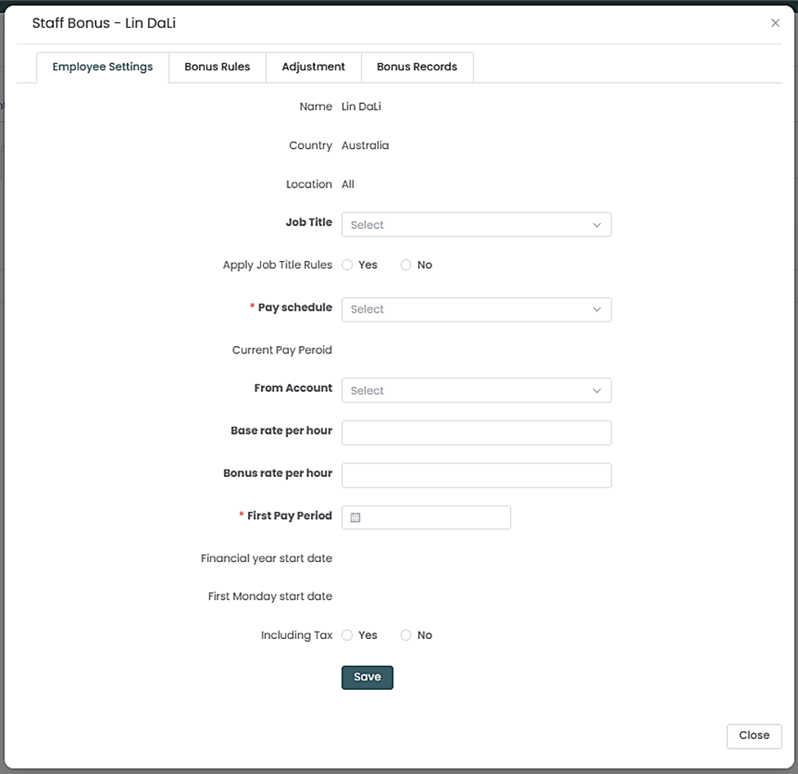The image size is (798, 774).
Task: Focus the Bonus rate per hour field
Action: [476, 475]
